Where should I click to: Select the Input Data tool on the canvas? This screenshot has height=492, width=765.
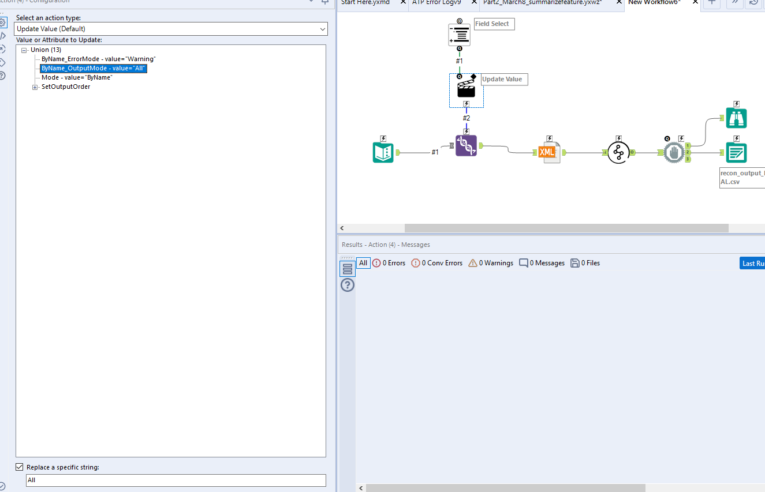point(383,152)
